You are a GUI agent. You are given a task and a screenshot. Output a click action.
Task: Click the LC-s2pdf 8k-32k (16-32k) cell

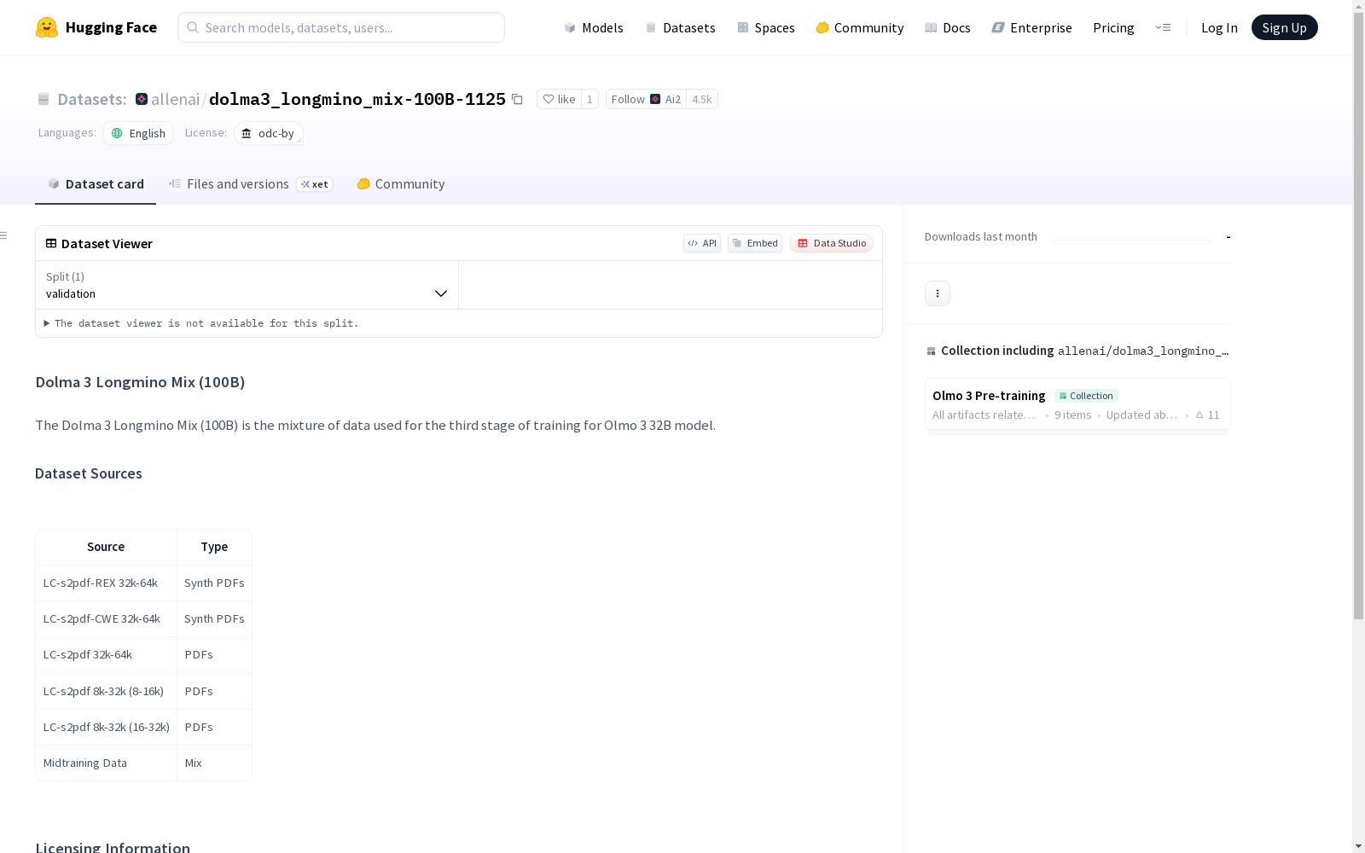tap(106, 728)
